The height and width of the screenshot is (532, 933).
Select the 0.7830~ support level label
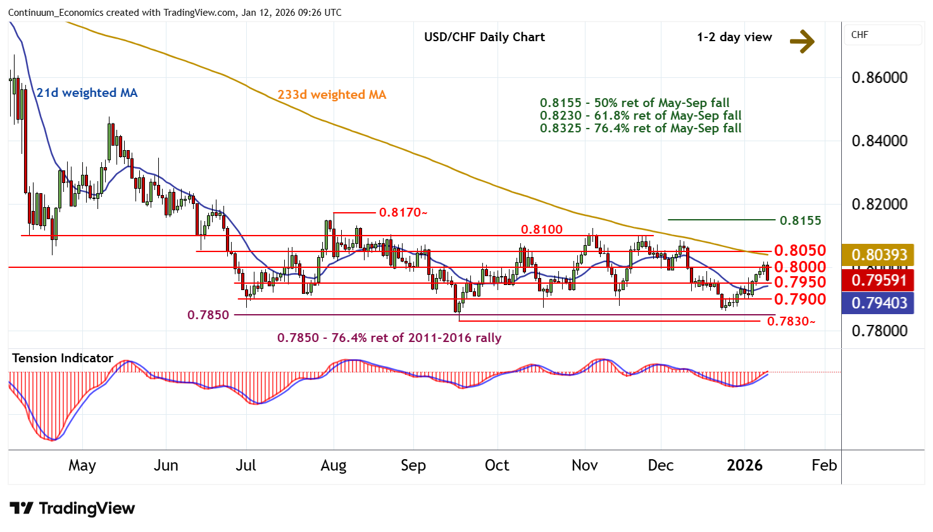click(x=791, y=322)
